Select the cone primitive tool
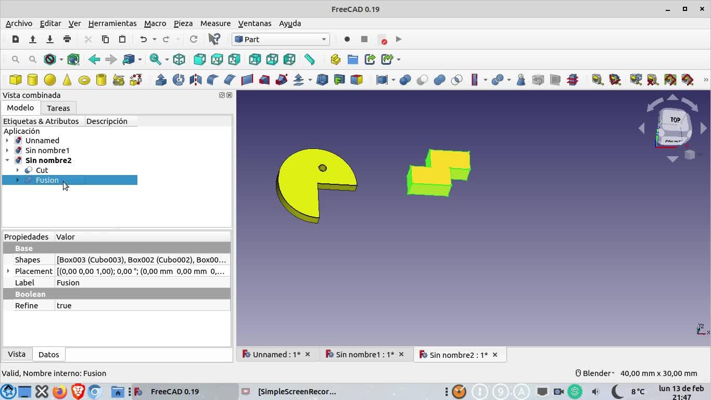Viewport: 711px width, 400px height. point(67,80)
